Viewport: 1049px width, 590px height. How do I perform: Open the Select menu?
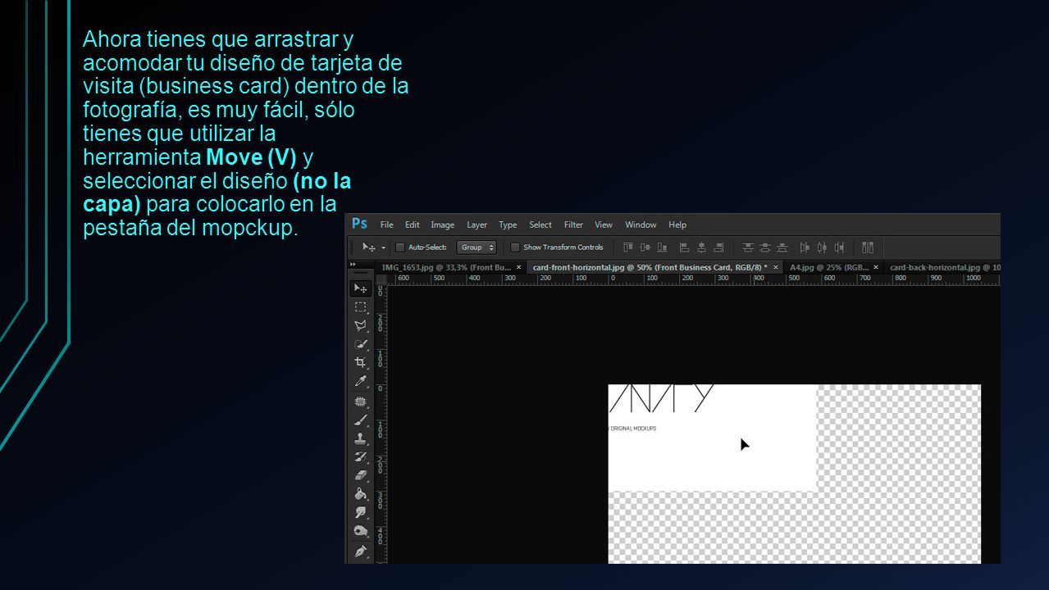(540, 225)
